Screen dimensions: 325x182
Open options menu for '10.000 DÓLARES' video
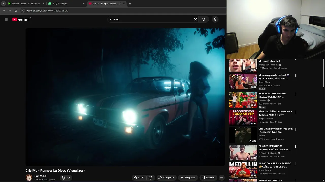pyautogui.click(x=295, y=164)
